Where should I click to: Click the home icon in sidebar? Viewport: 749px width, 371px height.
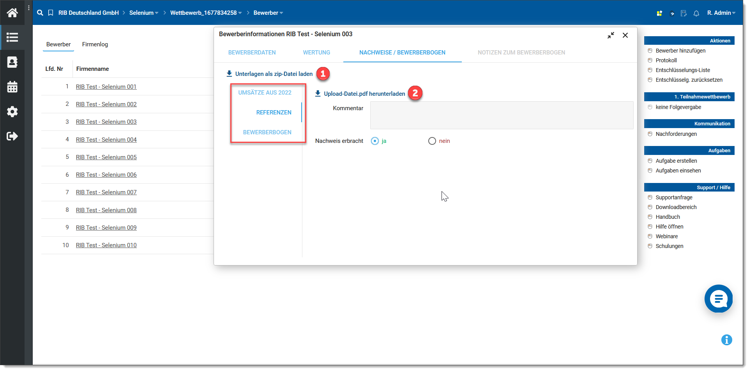[x=12, y=13]
